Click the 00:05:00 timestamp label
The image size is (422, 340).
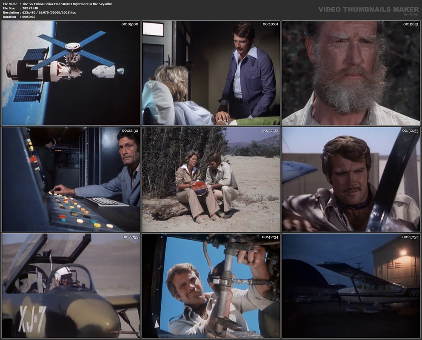pyautogui.click(x=130, y=24)
